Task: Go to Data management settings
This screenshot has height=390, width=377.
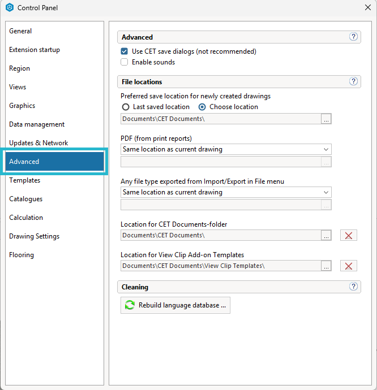Action: pos(54,124)
